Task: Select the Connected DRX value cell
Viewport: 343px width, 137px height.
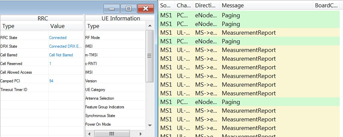Action: [x=65, y=46]
